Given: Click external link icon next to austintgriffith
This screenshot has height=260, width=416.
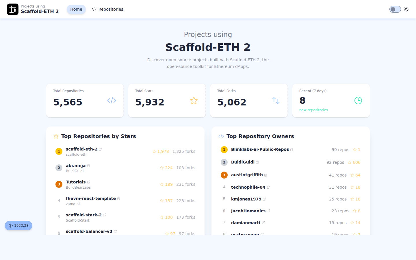Looking at the screenshot, I should (x=266, y=175).
